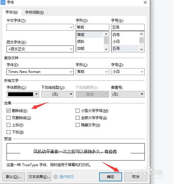Open the 字形(L) dropdown showing 常规
The width and height of the screenshot is (173, 184).
[x=107, y=71]
